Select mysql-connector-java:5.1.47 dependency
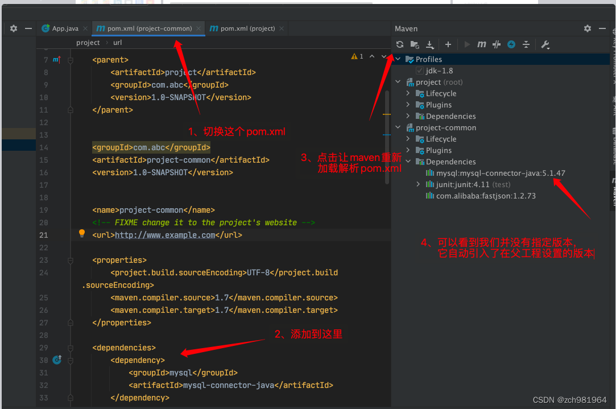The width and height of the screenshot is (616, 409). (501, 173)
